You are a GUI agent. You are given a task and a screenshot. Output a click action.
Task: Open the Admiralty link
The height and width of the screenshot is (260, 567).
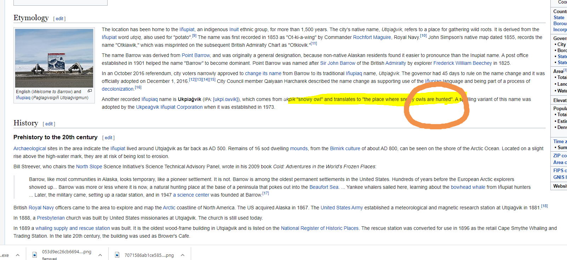tap(396, 63)
